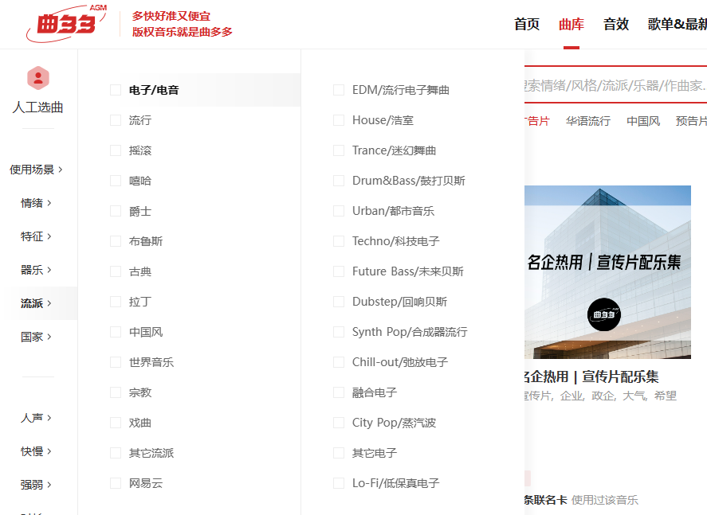Choose 其它电子 subgenre

(375, 453)
